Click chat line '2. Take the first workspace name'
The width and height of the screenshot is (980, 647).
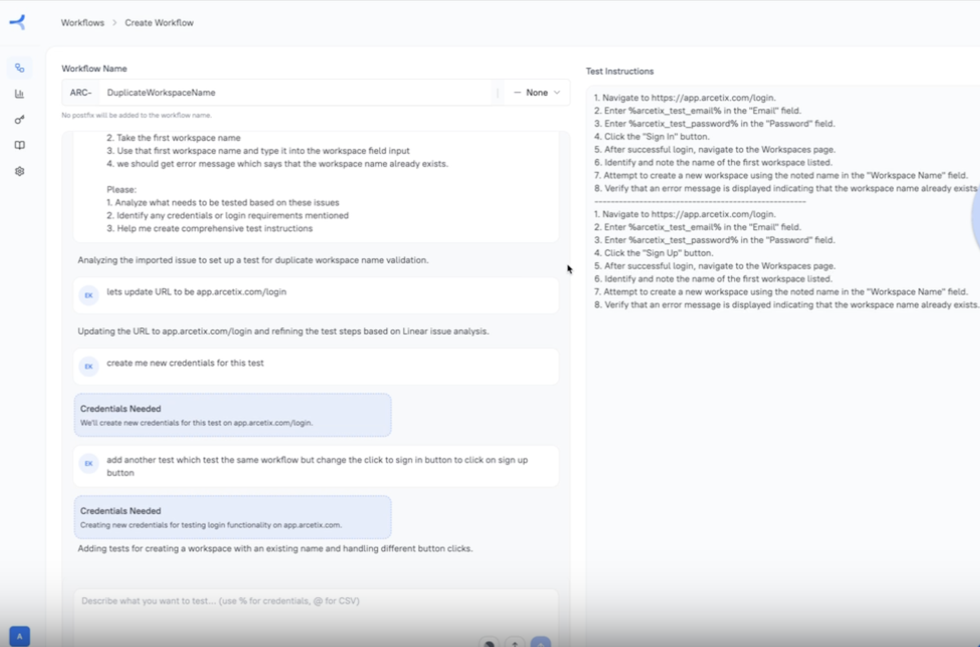click(173, 138)
